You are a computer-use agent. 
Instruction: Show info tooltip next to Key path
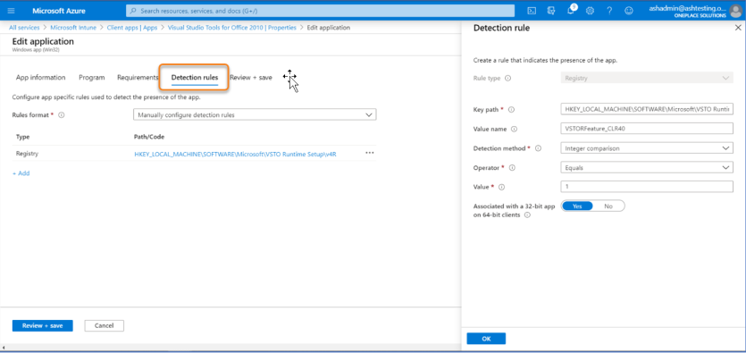click(x=511, y=109)
